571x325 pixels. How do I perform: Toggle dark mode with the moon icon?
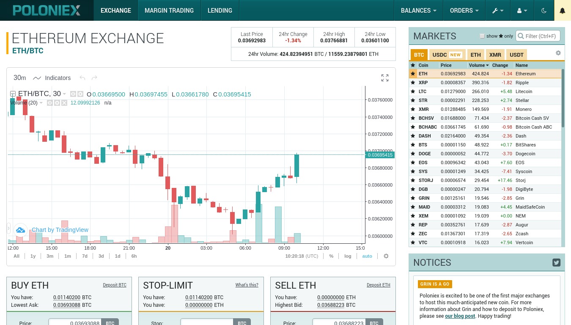pos(544,10)
